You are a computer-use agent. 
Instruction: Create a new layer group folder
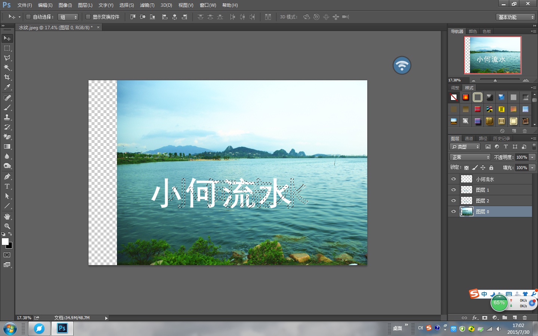pyautogui.click(x=505, y=318)
